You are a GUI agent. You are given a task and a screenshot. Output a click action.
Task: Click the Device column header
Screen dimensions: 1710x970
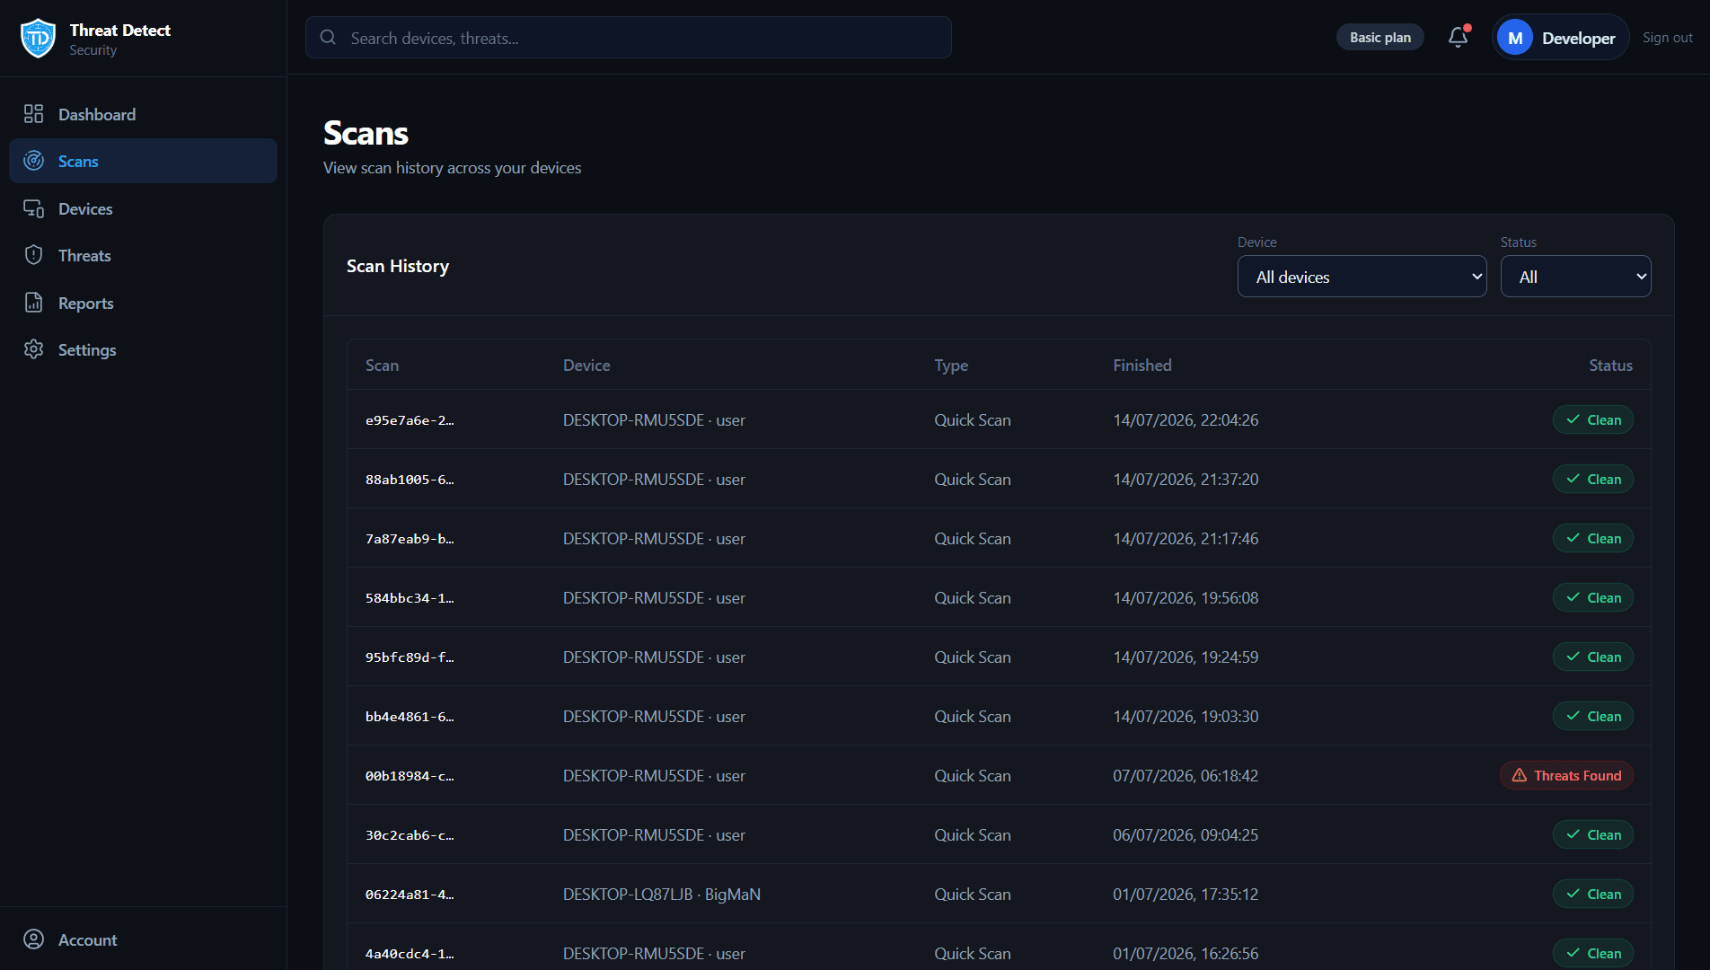(x=586, y=366)
